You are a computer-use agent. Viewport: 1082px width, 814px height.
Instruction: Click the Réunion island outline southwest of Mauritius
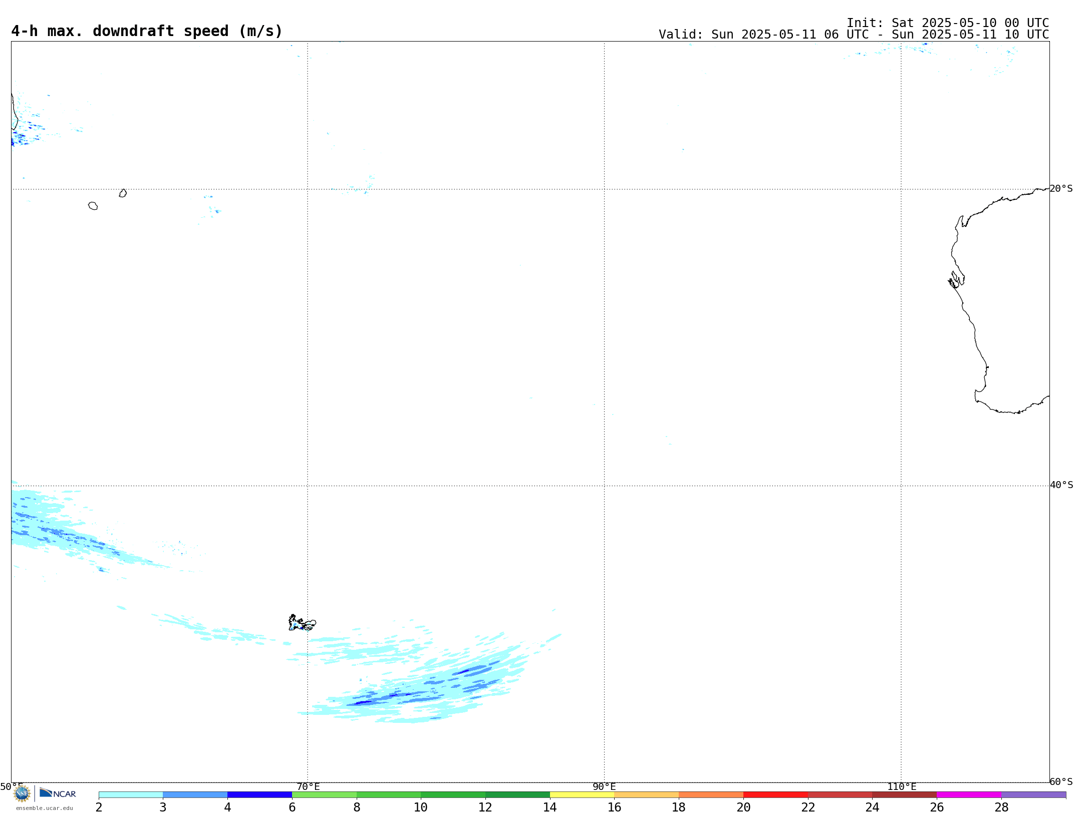[93, 206]
